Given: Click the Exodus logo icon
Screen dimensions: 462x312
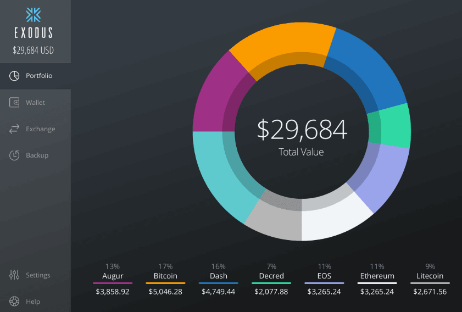Looking at the screenshot, I should tap(34, 15).
